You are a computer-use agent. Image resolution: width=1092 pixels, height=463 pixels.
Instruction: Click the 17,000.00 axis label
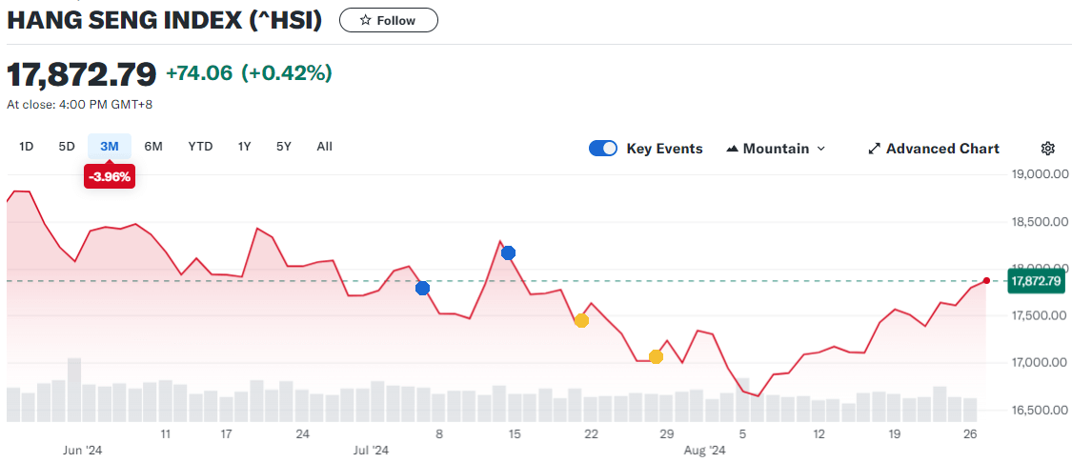point(1039,363)
